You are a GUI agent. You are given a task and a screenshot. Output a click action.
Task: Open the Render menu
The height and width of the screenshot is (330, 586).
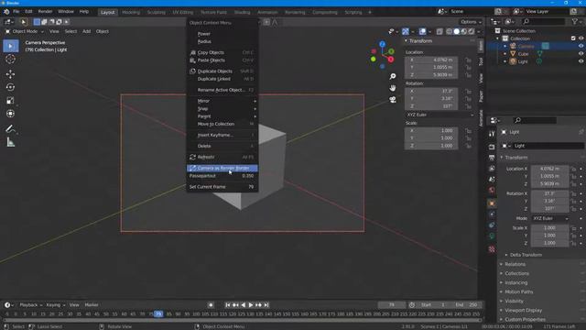coord(45,12)
